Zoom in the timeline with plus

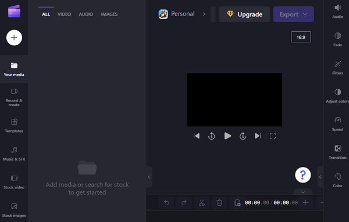(305, 202)
